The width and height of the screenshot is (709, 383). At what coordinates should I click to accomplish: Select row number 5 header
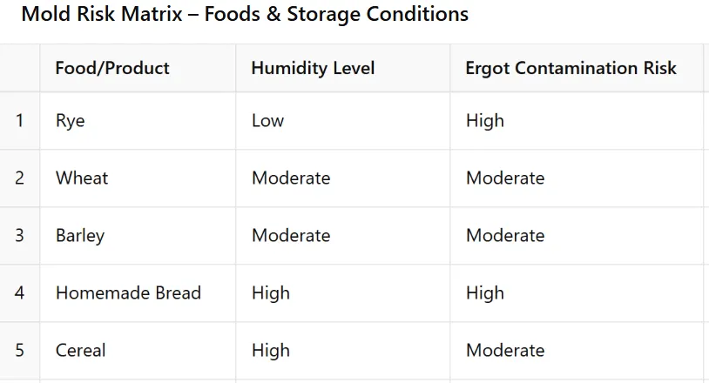[19, 350]
